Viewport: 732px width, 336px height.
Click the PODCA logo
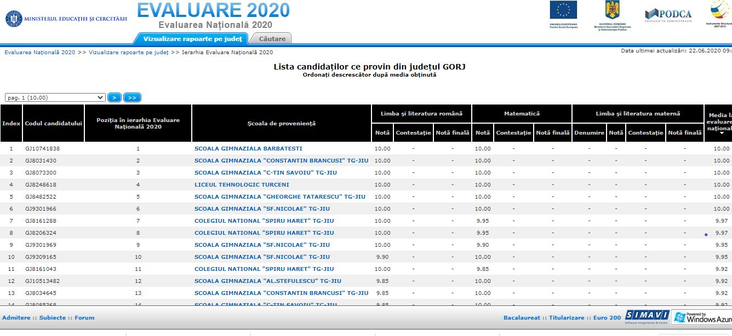pyautogui.click(x=668, y=15)
